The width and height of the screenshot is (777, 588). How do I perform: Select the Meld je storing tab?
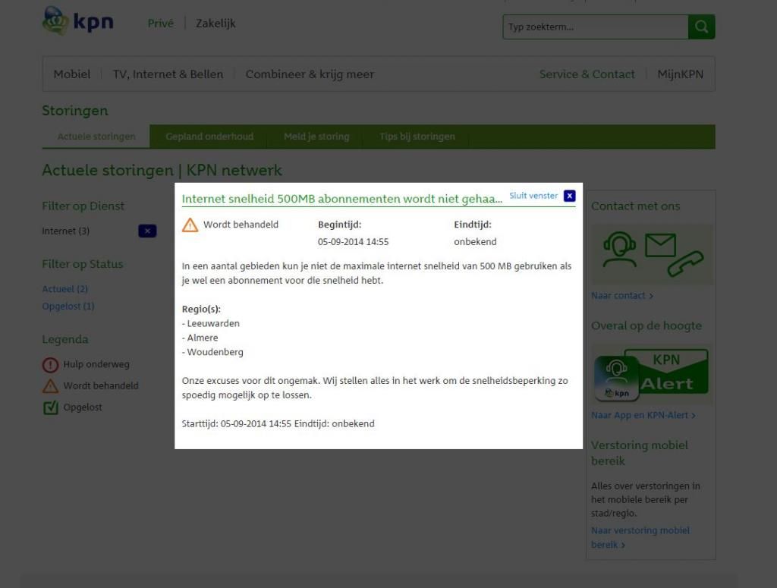coord(316,137)
